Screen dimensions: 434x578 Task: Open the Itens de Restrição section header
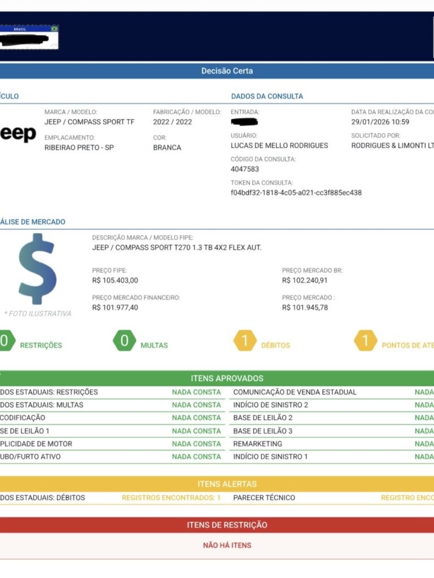click(217, 525)
